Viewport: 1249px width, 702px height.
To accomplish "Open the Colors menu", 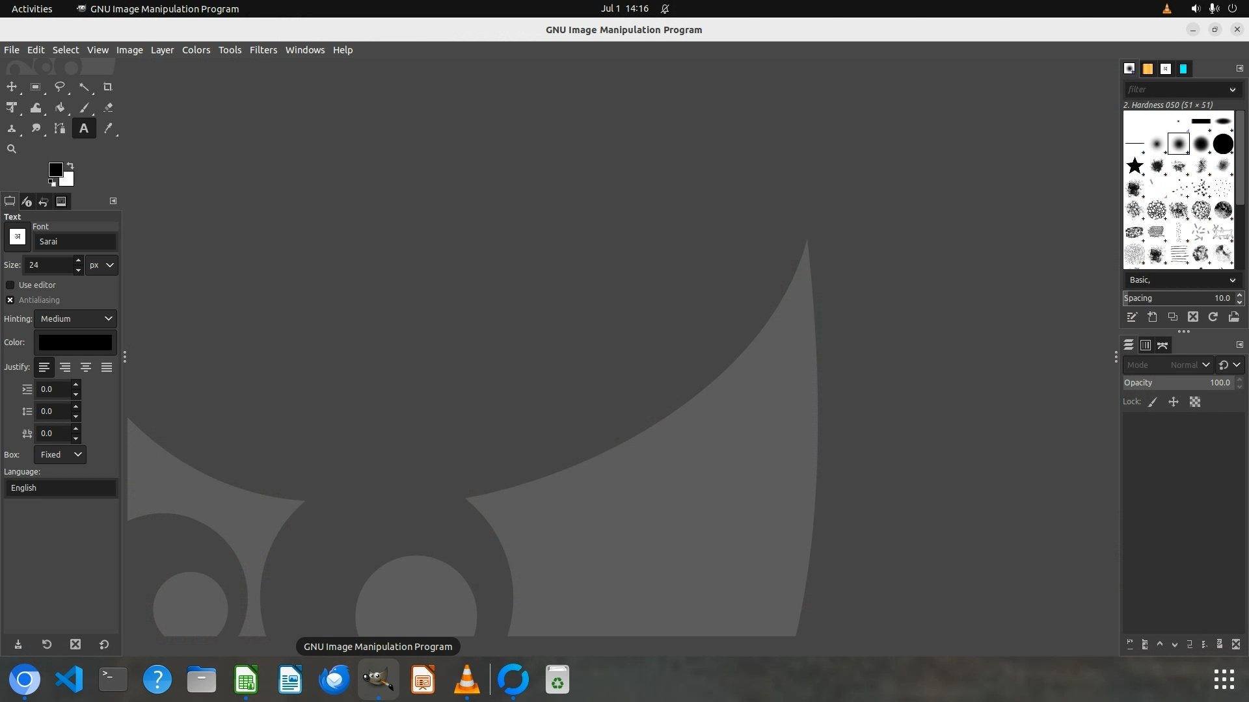I will [x=196, y=50].
